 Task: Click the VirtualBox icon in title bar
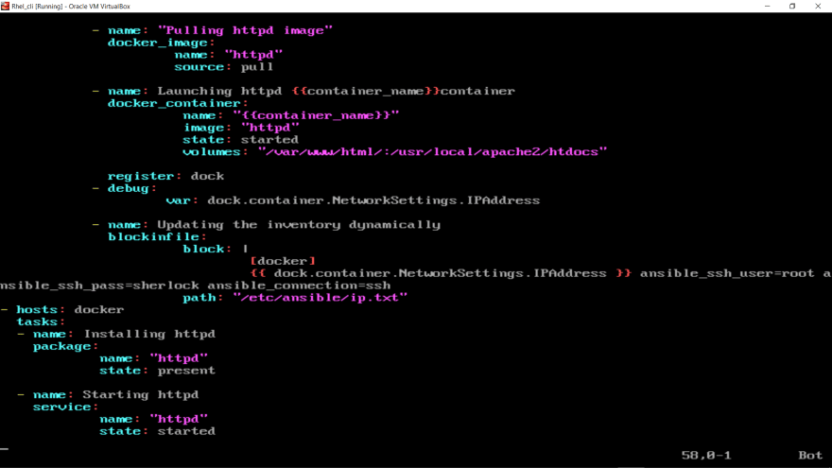pyautogui.click(x=6, y=6)
